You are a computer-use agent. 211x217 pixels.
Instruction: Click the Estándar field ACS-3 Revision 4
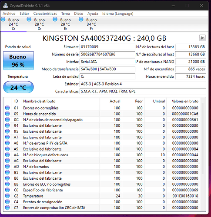click(x=143, y=84)
